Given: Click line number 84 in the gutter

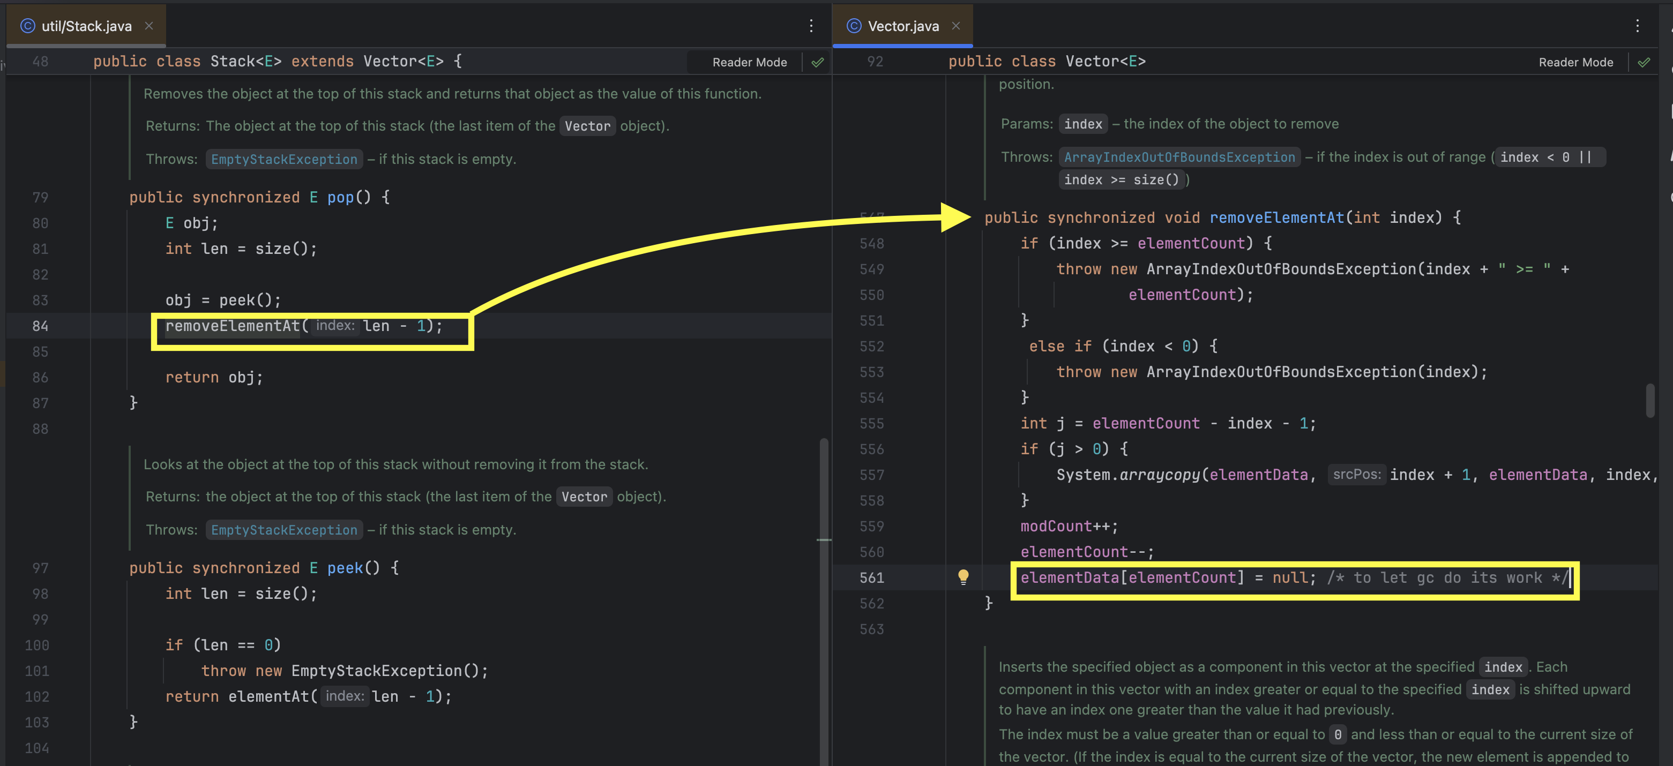Looking at the screenshot, I should pyautogui.click(x=40, y=326).
